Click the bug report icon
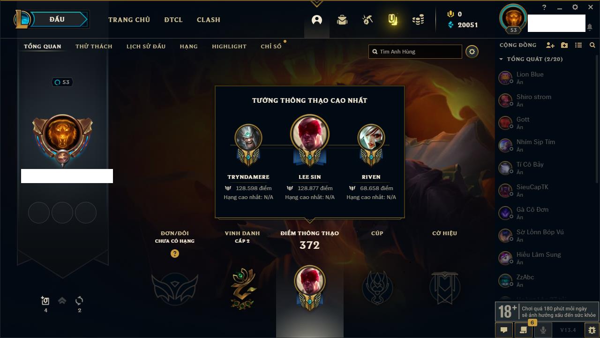This screenshot has height=338, width=600. tap(592, 330)
